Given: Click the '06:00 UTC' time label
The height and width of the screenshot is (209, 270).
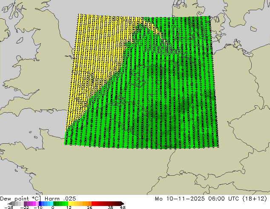Looking at the screenshot, I should [224, 199].
